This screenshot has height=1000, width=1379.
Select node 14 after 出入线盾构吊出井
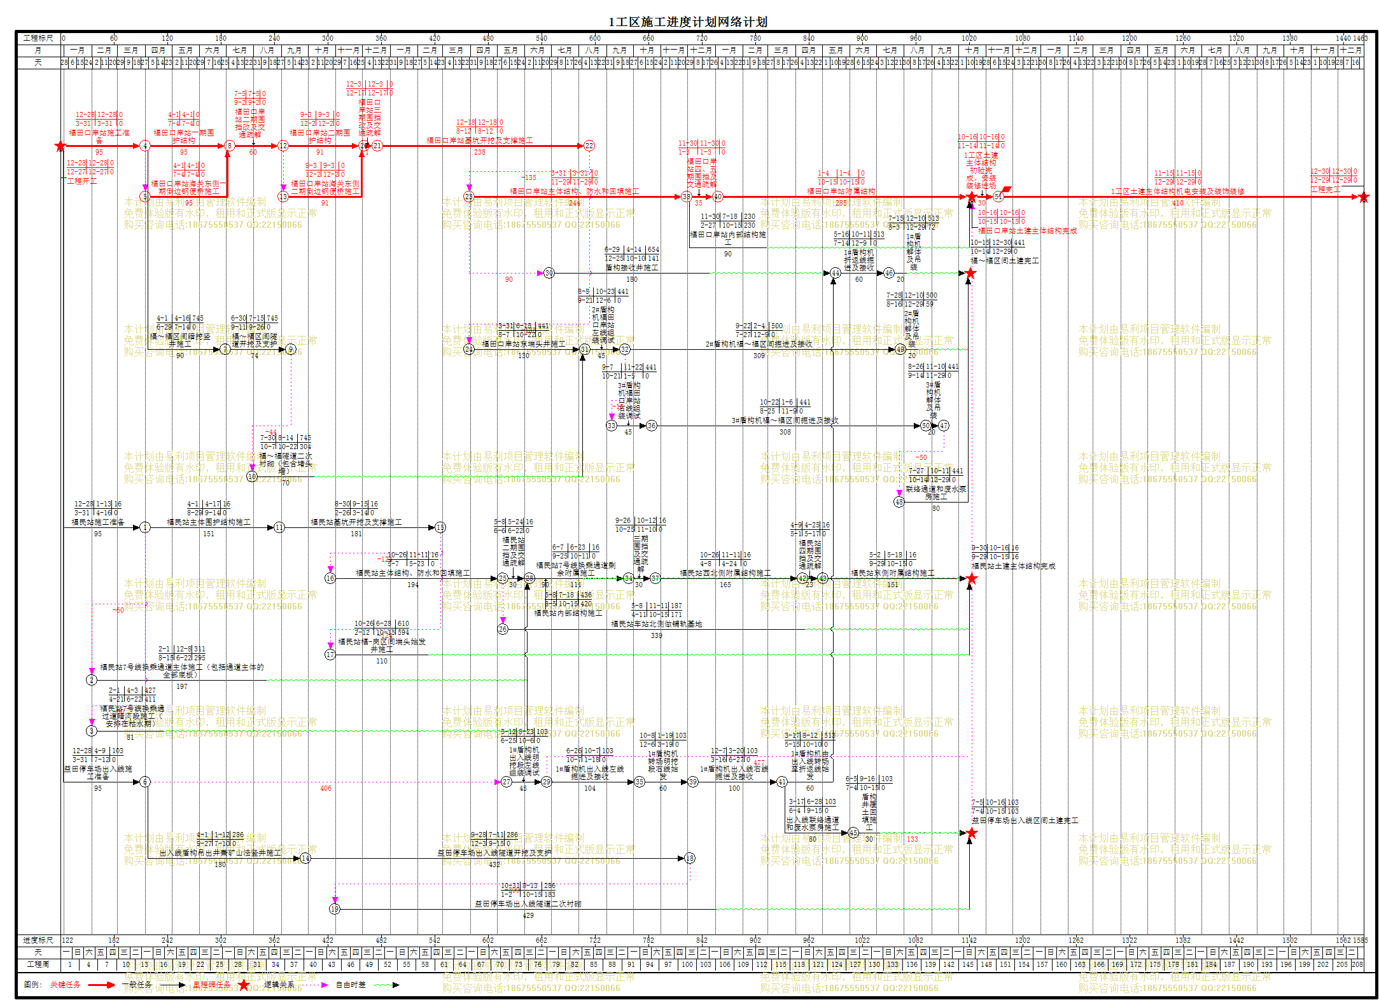(x=305, y=859)
